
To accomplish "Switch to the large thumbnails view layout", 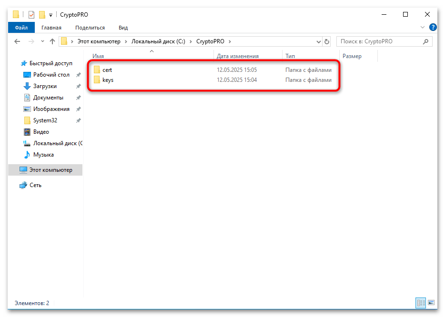I will (x=431, y=302).
